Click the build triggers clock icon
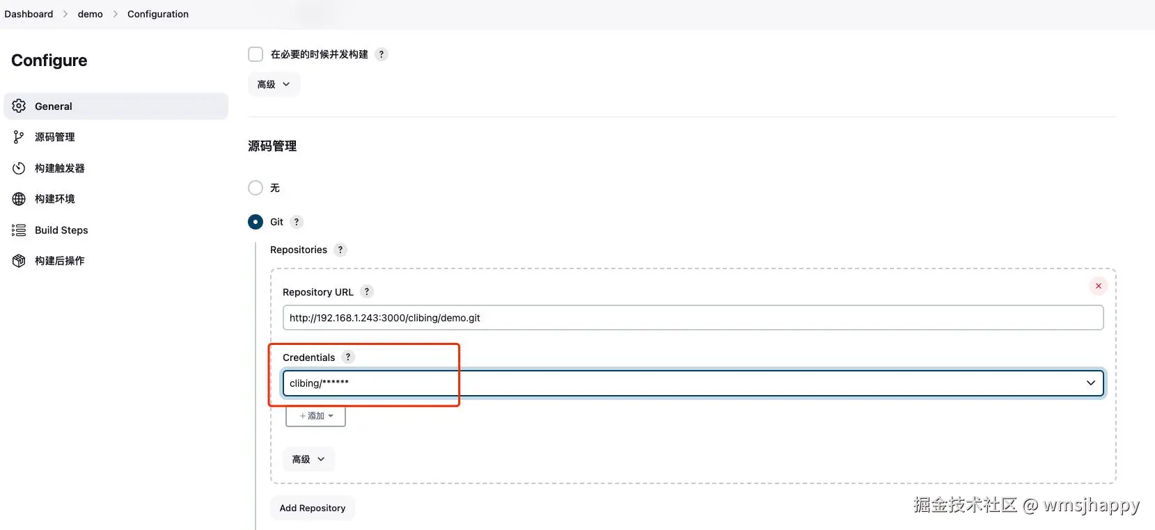1155x530 pixels. point(19,168)
